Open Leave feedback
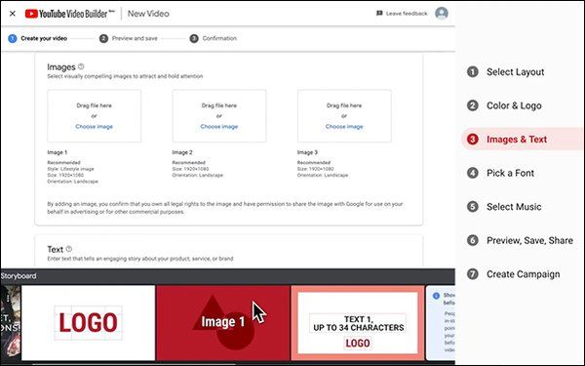The width and height of the screenshot is (585, 366). [402, 14]
